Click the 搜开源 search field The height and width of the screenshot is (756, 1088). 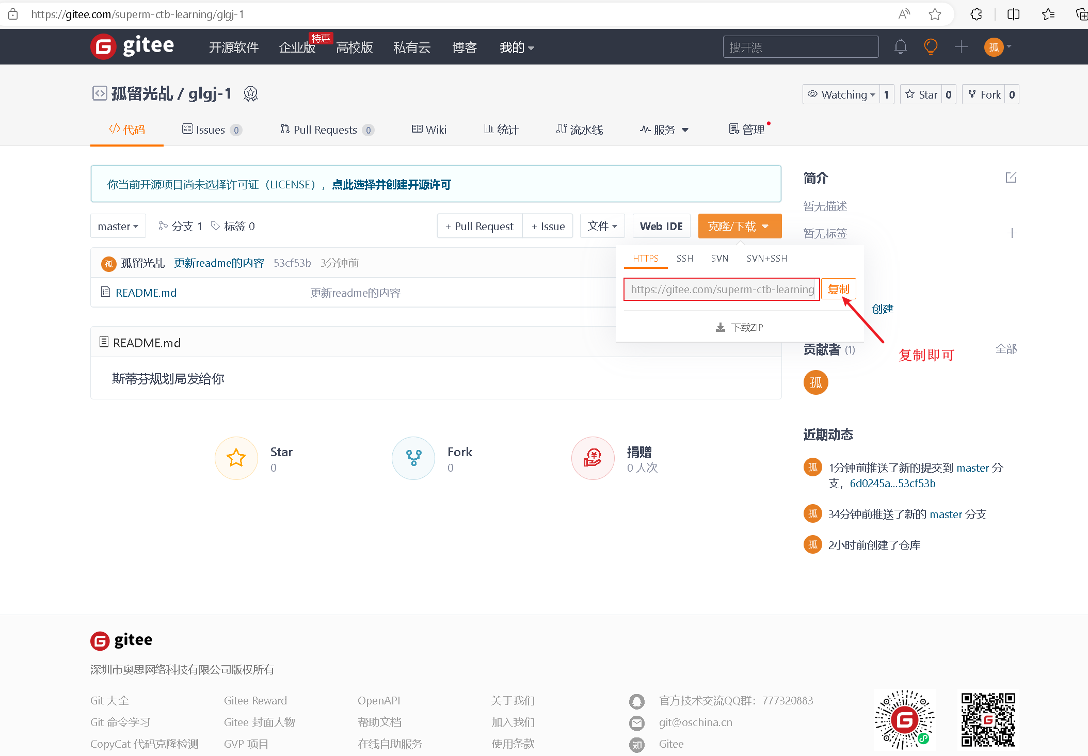(801, 47)
